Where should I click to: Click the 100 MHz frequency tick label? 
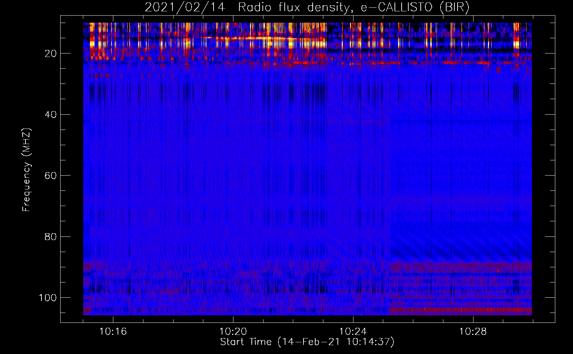pyautogui.click(x=48, y=298)
